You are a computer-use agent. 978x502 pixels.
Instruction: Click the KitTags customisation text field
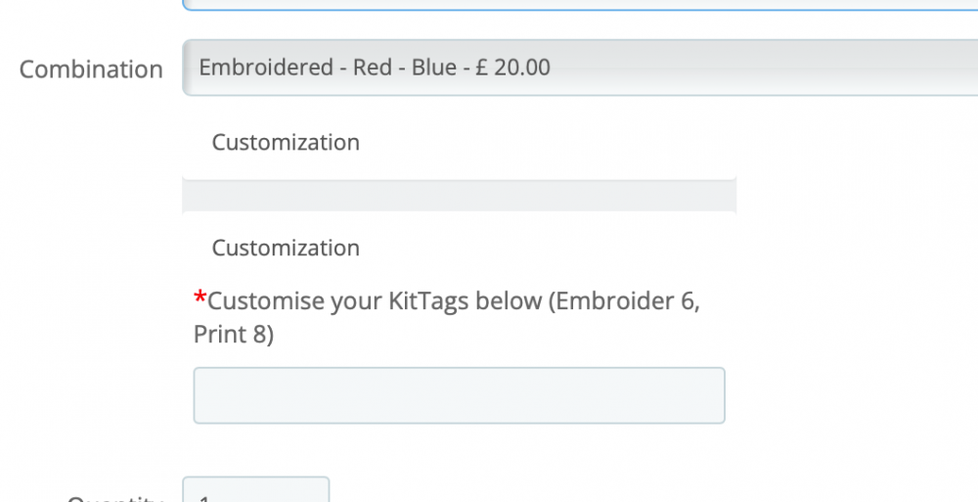click(459, 395)
